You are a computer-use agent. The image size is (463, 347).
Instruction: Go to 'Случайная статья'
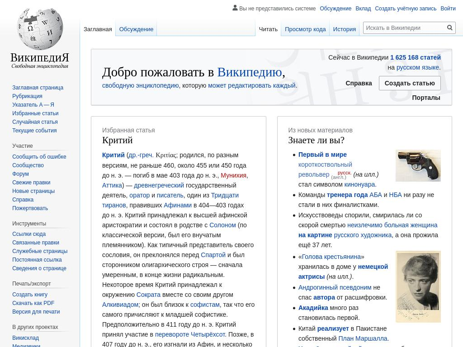35,122
